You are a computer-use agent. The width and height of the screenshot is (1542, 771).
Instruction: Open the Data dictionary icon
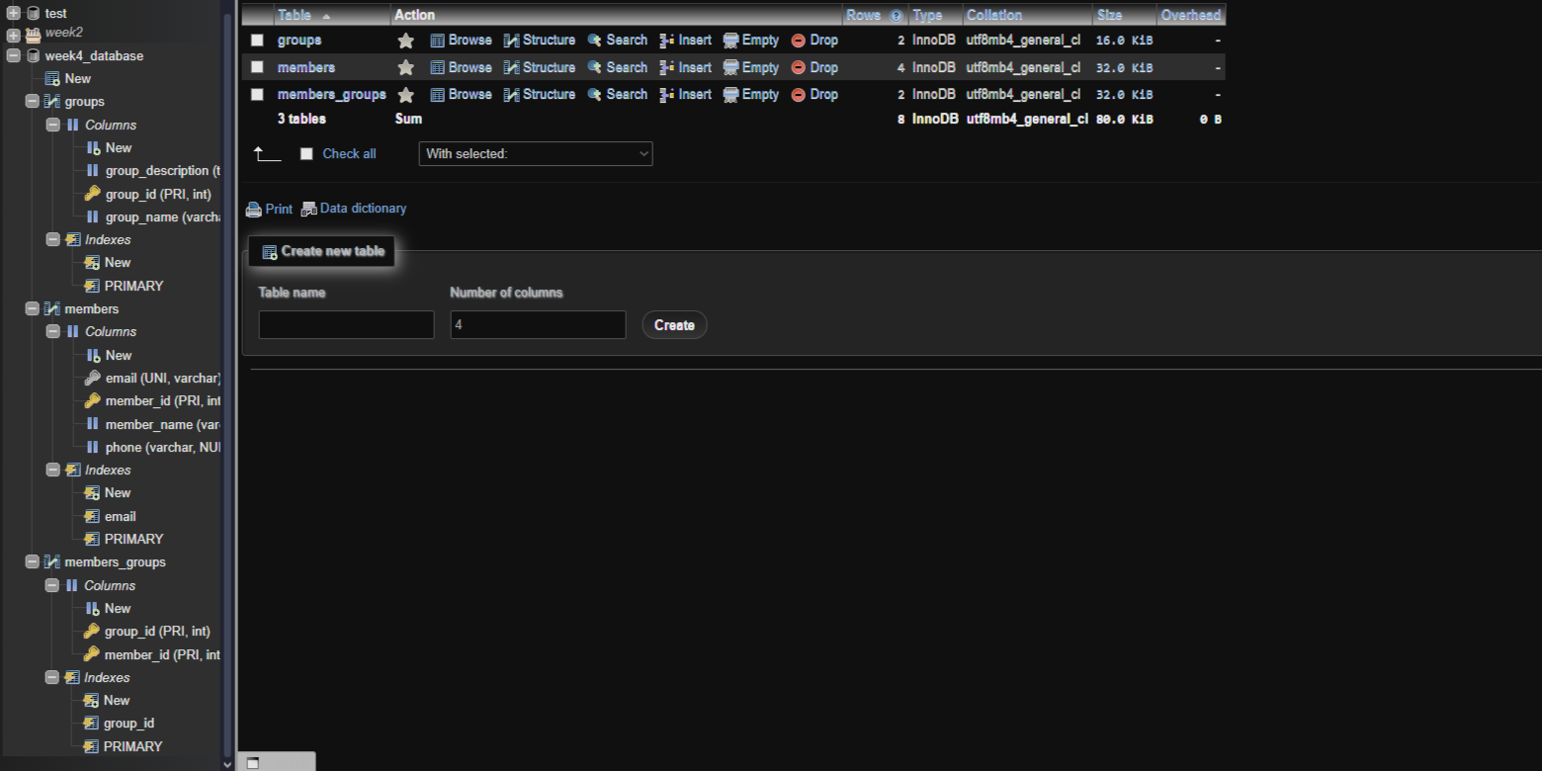[309, 210]
